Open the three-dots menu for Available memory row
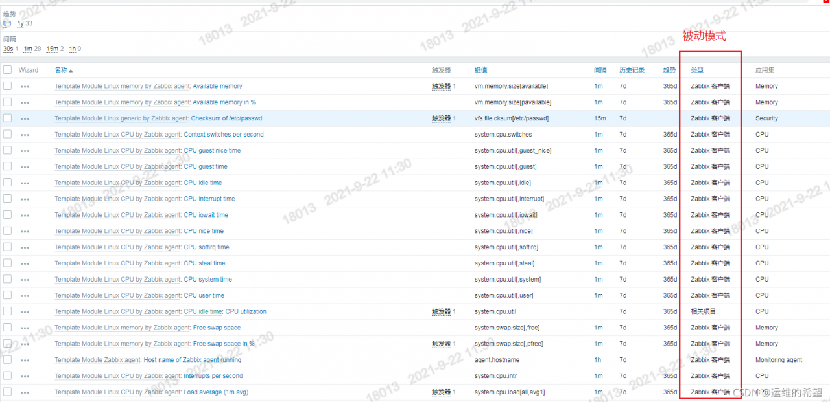Viewport: 830px width, 402px height. pyautogui.click(x=25, y=86)
